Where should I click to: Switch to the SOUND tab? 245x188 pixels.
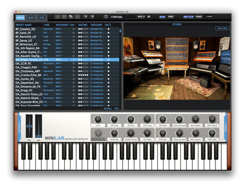click(20, 17)
